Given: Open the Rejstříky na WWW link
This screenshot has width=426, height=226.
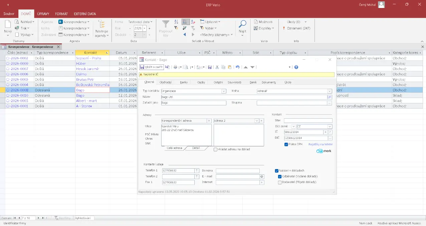Looking at the screenshot, I should [x=320, y=144].
